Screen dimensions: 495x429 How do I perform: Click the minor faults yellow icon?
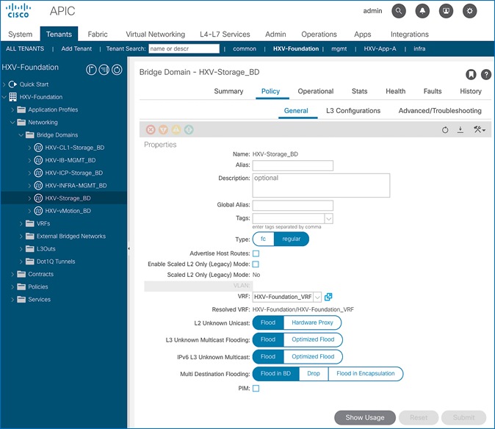click(176, 129)
